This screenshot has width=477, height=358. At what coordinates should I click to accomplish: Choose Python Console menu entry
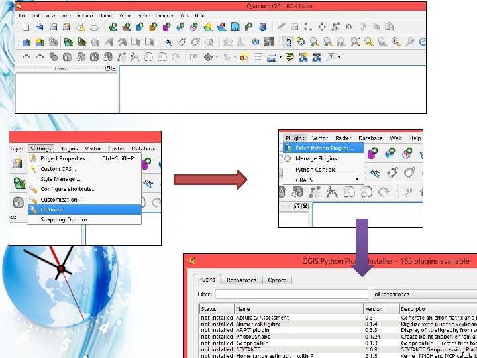(324, 170)
